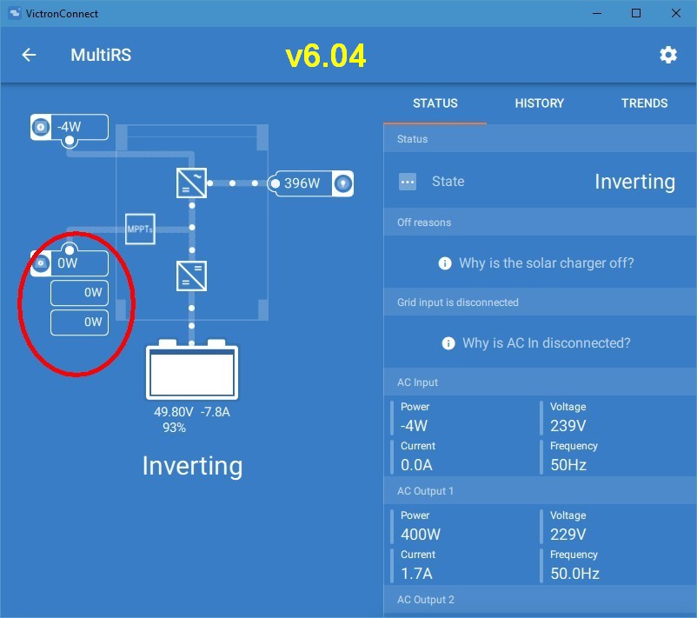Close the VictronConnect window

(676, 13)
